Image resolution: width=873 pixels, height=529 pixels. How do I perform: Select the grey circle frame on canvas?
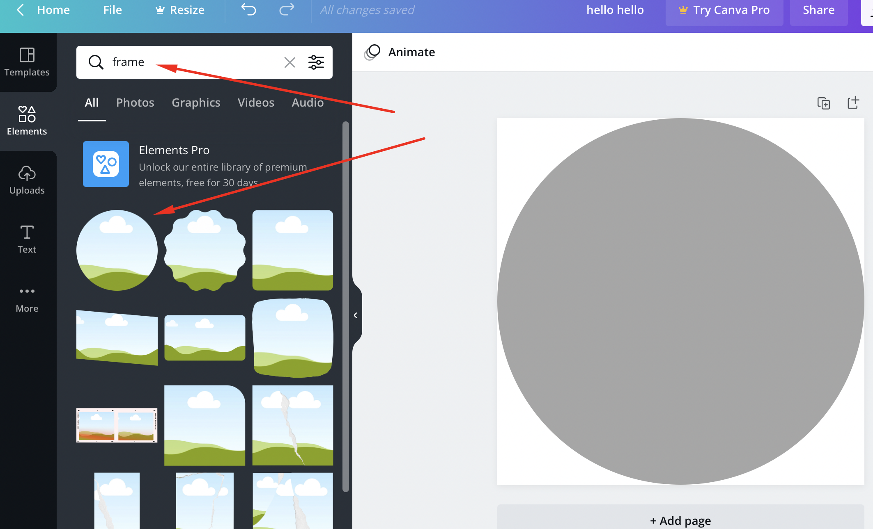[681, 301]
